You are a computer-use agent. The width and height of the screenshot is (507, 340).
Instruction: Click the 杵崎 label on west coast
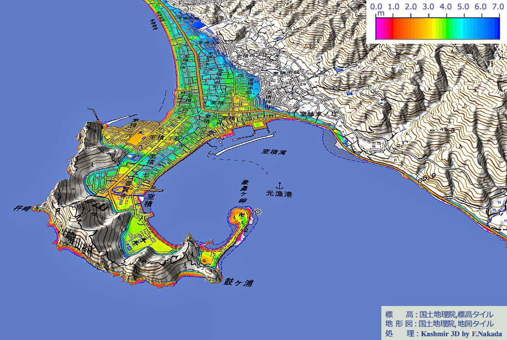coord(22,208)
